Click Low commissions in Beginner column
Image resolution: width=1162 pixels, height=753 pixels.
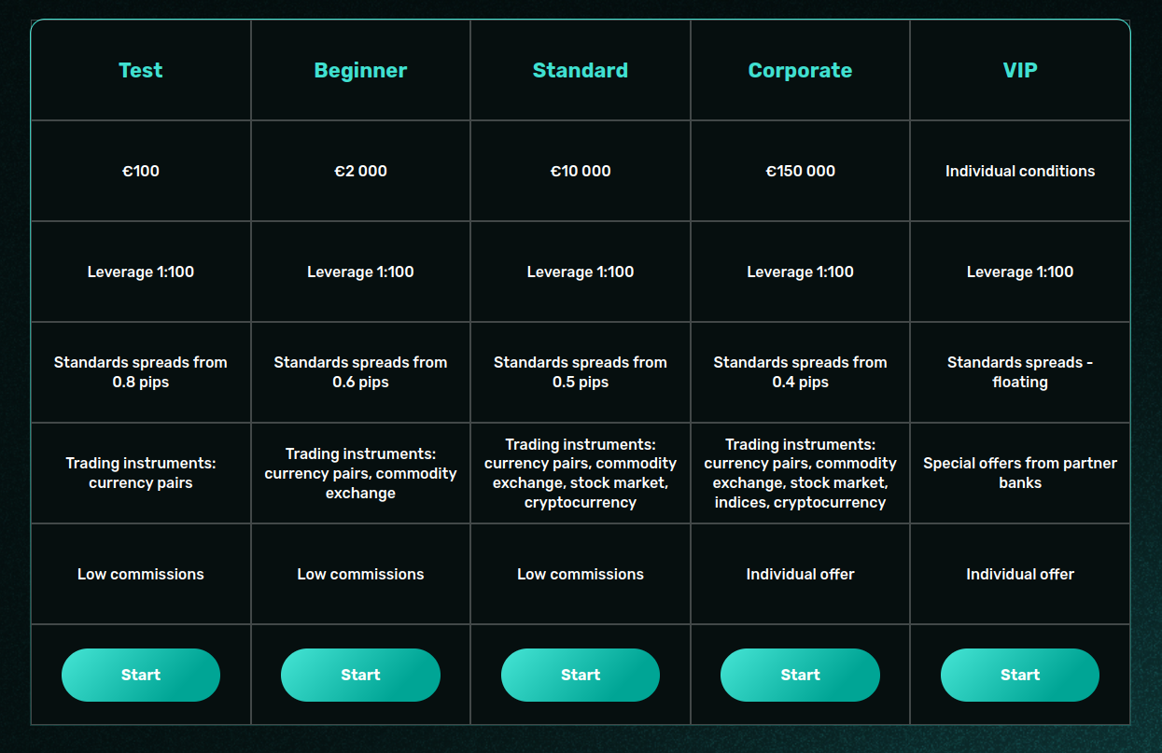point(360,574)
